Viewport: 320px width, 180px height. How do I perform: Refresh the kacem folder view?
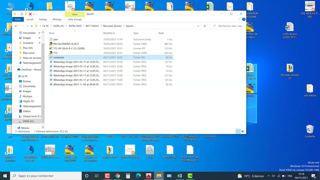click(205, 26)
